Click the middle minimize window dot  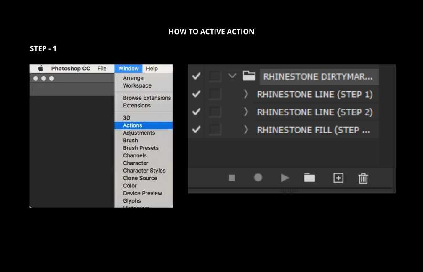(44, 78)
